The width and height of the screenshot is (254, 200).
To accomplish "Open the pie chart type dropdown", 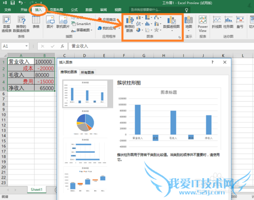I will (x=140, y=30).
